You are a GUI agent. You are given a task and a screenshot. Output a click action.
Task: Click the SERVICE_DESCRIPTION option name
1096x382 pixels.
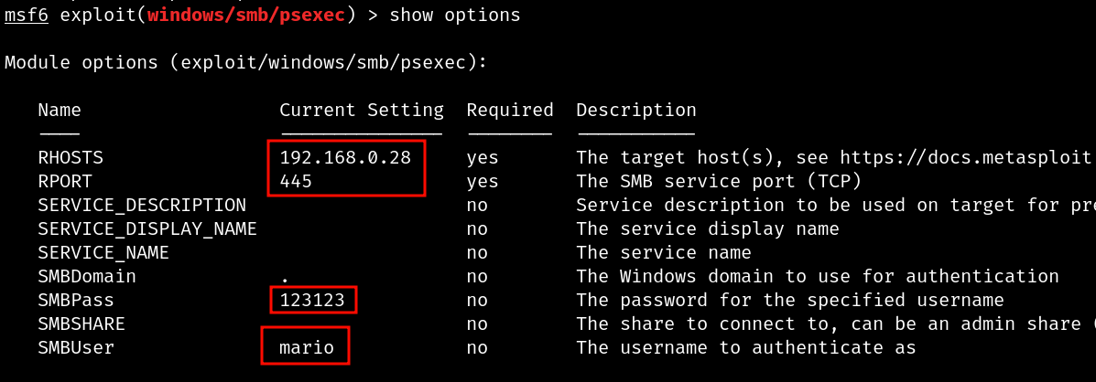point(142,205)
